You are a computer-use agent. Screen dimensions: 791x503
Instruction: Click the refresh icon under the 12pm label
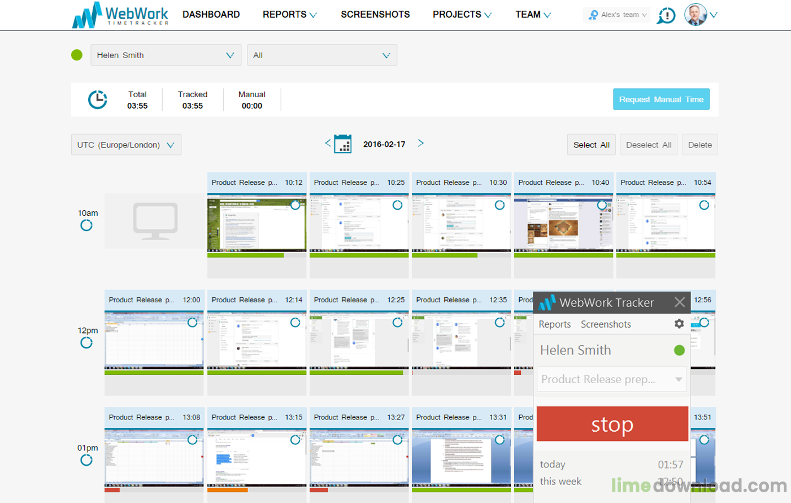click(86, 342)
